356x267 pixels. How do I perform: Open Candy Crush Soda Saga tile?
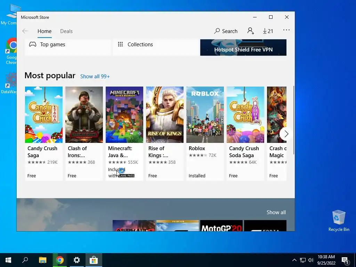click(x=245, y=133)
